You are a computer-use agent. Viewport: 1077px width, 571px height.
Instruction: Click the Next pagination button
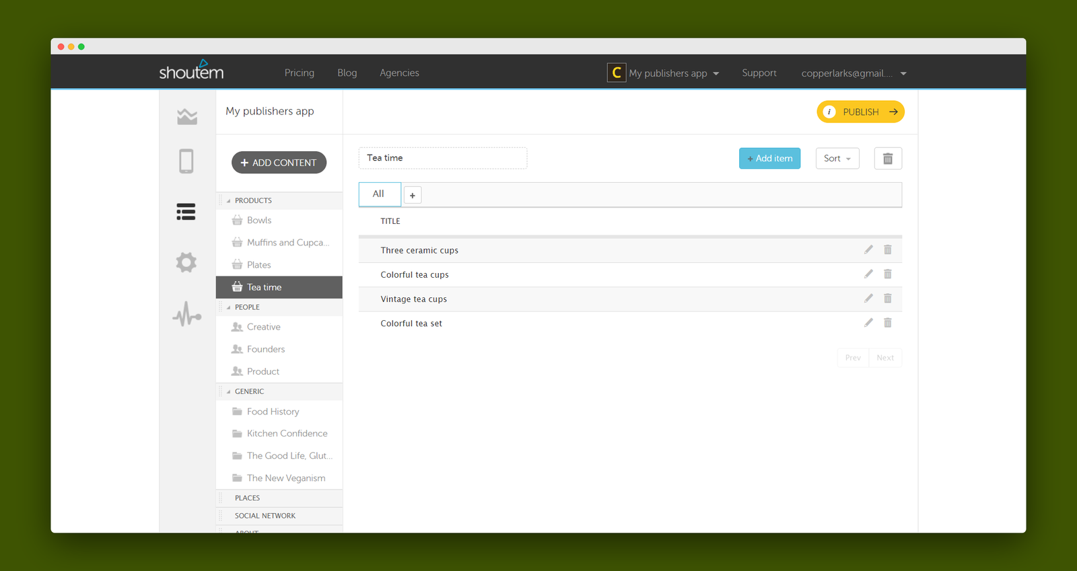point(885,358)
